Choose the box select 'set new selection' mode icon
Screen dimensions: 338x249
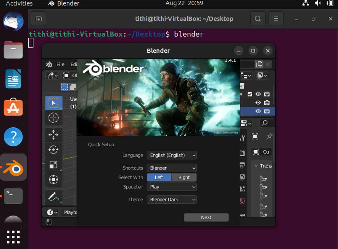click(x=64, y=87)
